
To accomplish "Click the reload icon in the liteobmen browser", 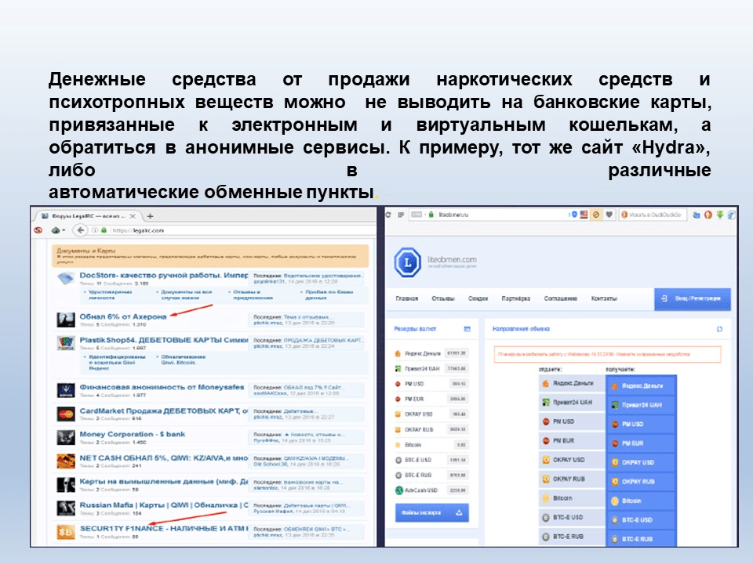I will (388, 215).
